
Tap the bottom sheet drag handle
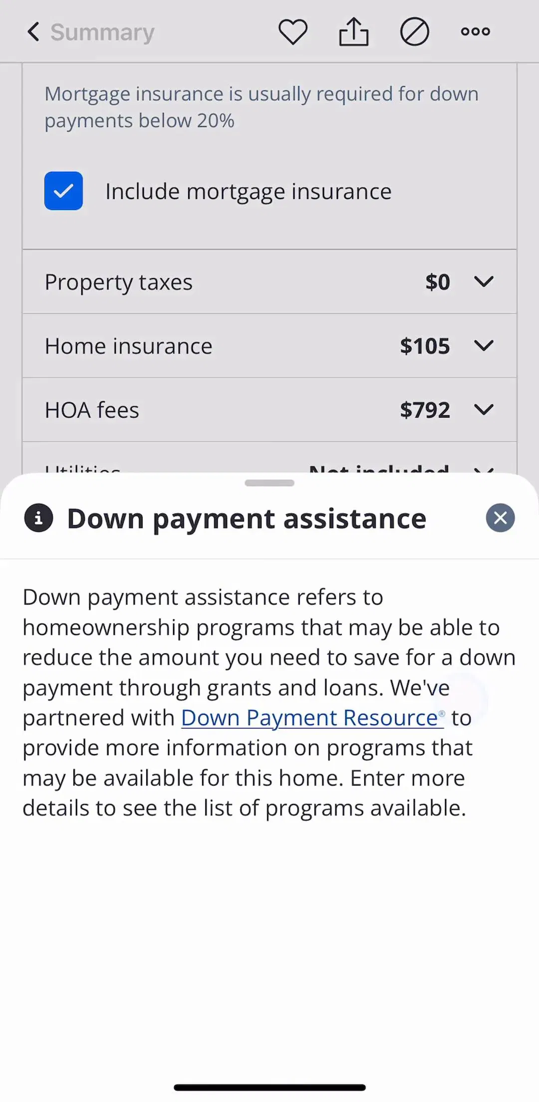[269, 483]
